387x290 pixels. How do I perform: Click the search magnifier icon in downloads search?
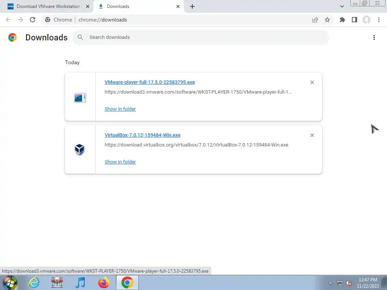80,37
